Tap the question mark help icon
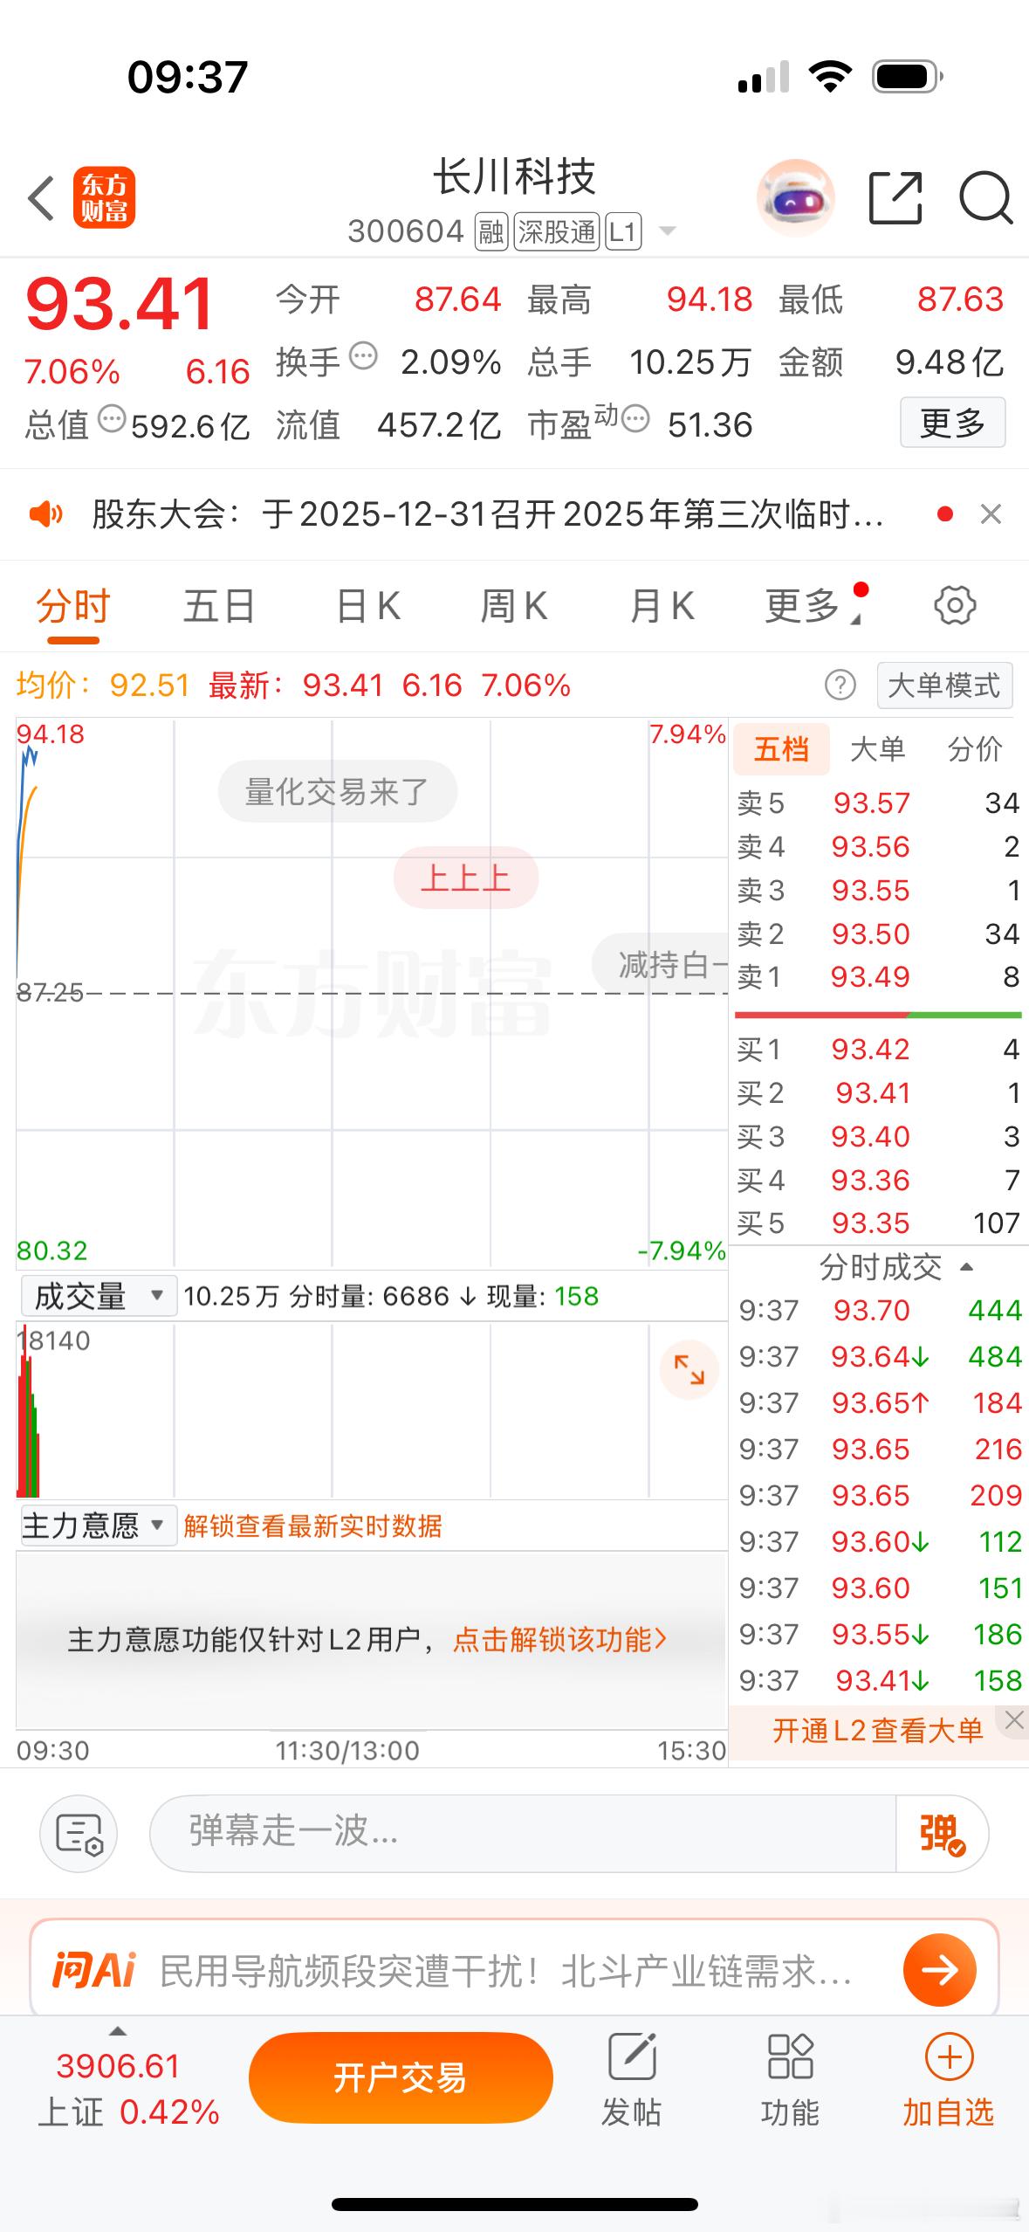Viewport: 1029px width, 2232px height. [840, 685]
